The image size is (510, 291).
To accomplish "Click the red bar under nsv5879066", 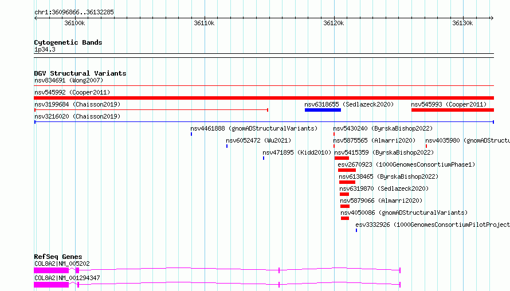I will 345,206.
